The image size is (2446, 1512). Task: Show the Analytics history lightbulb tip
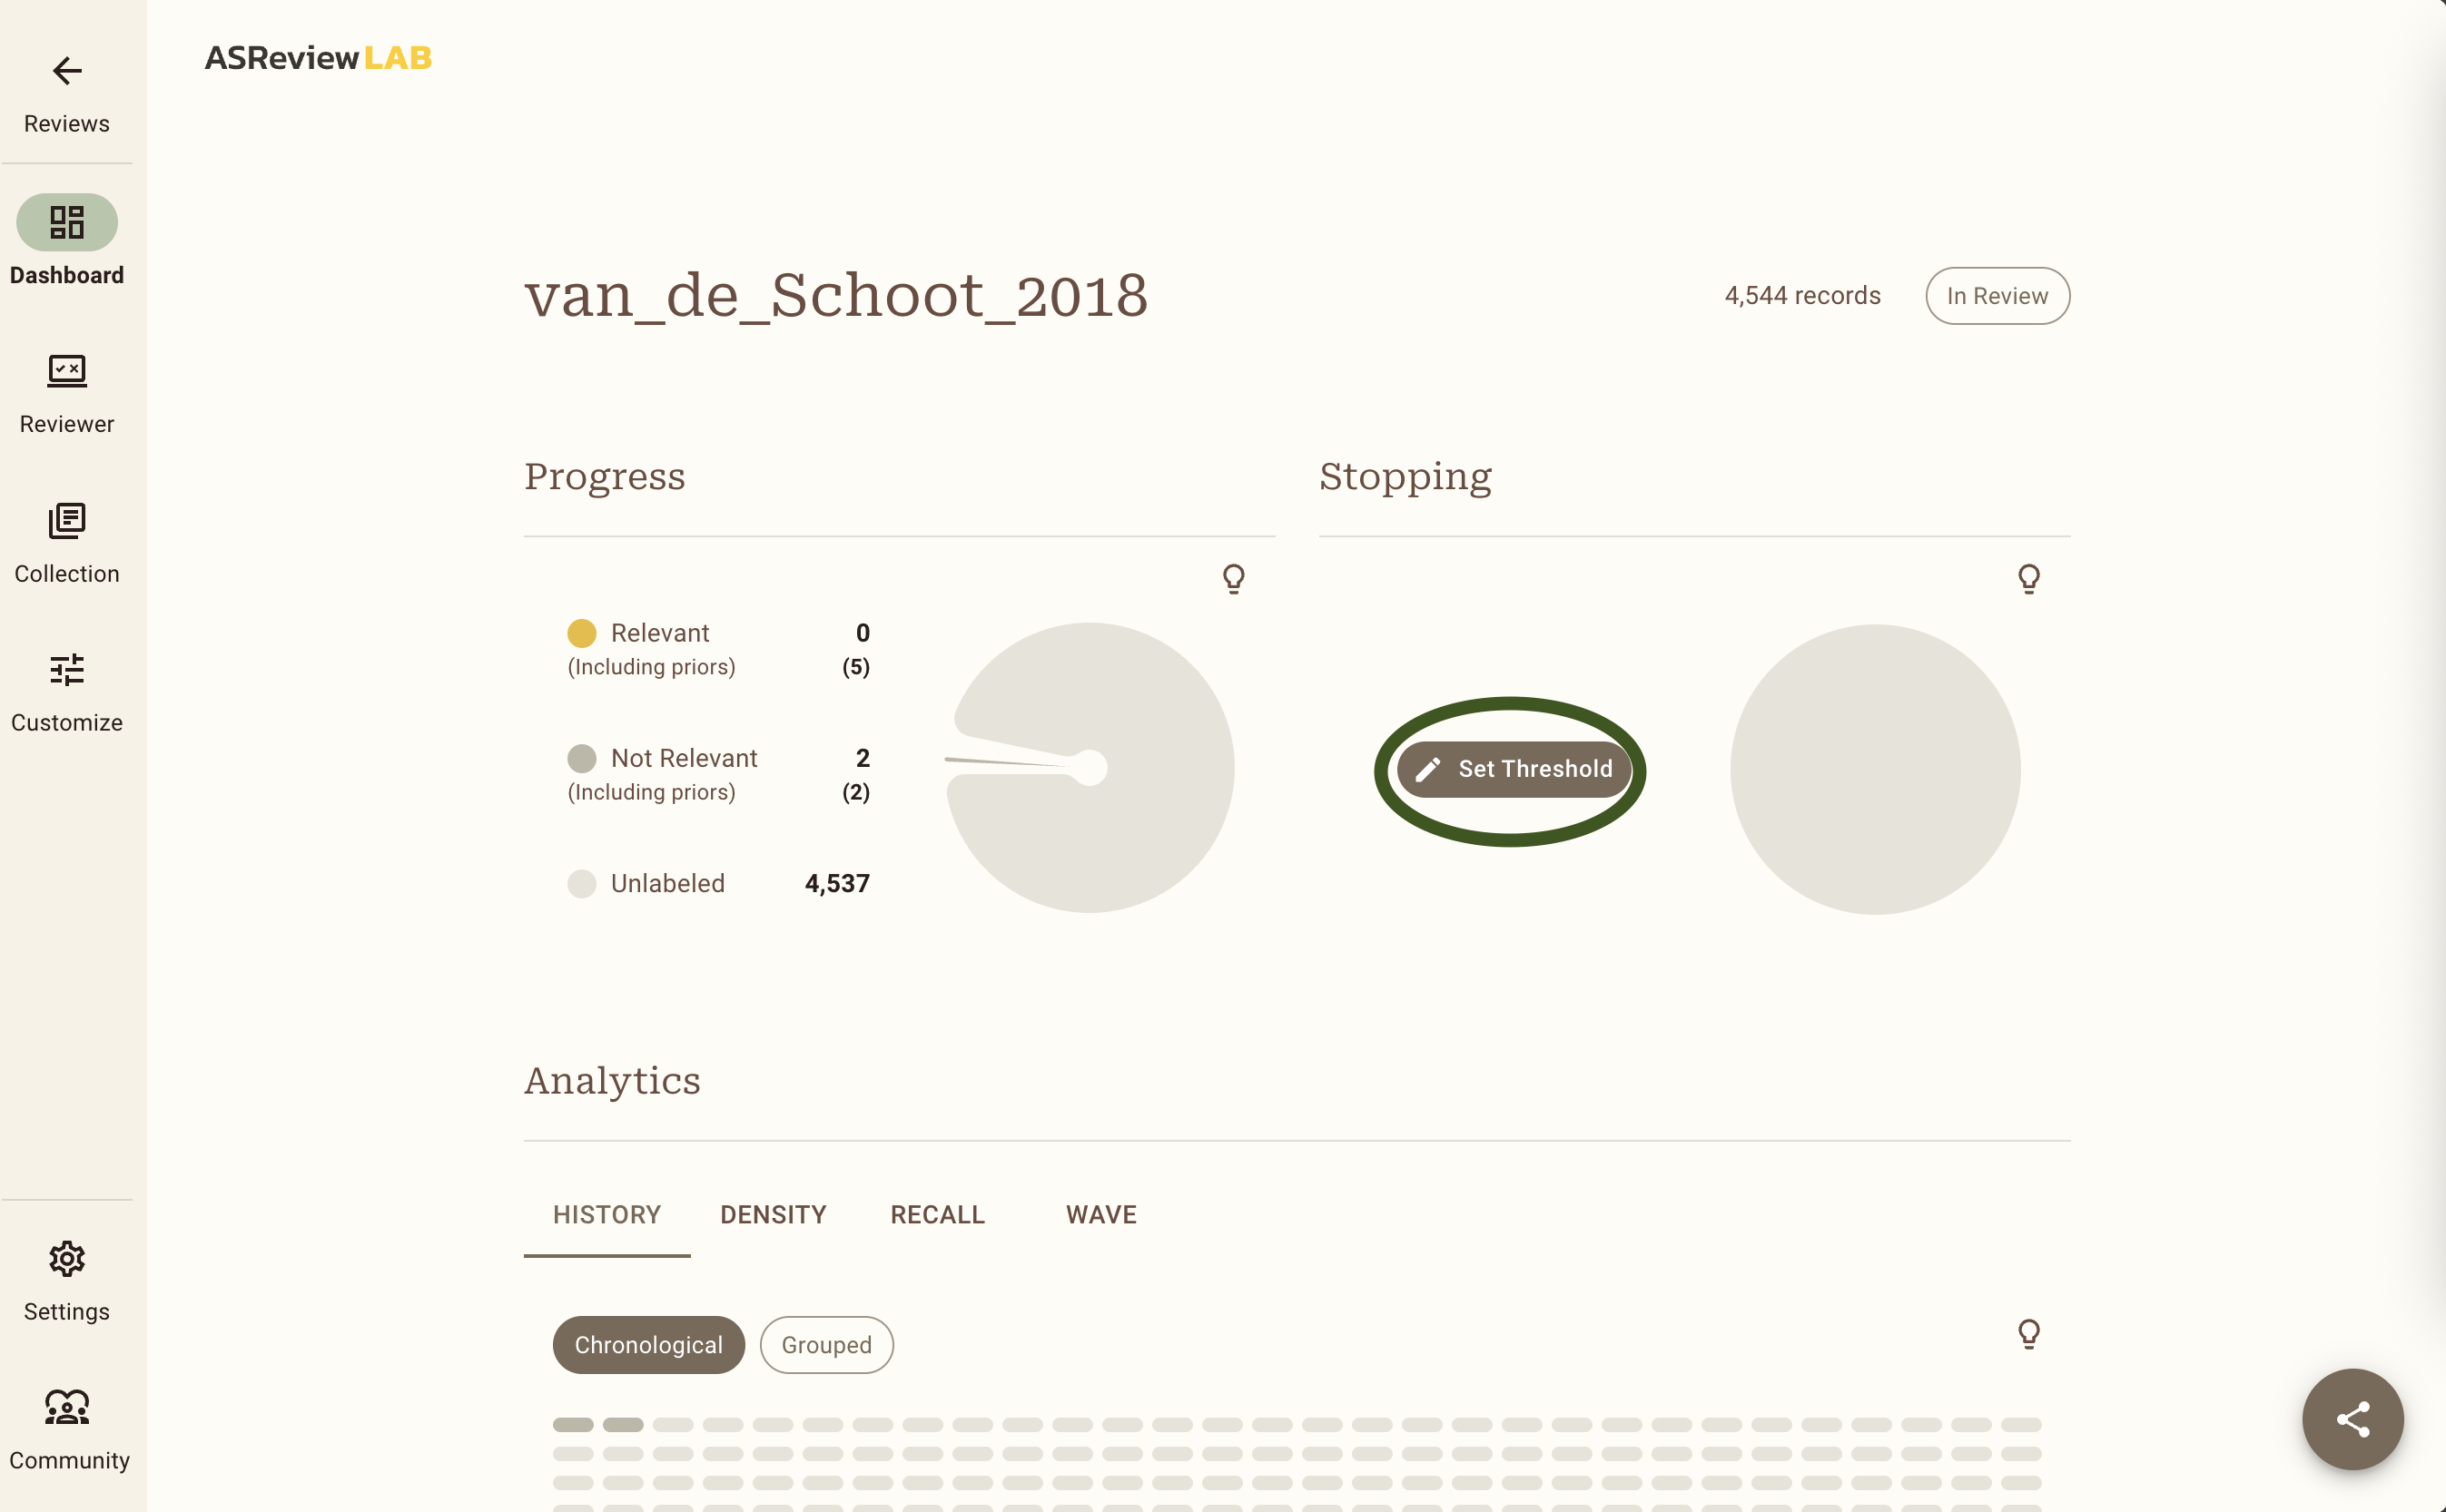[2029, 1334]
